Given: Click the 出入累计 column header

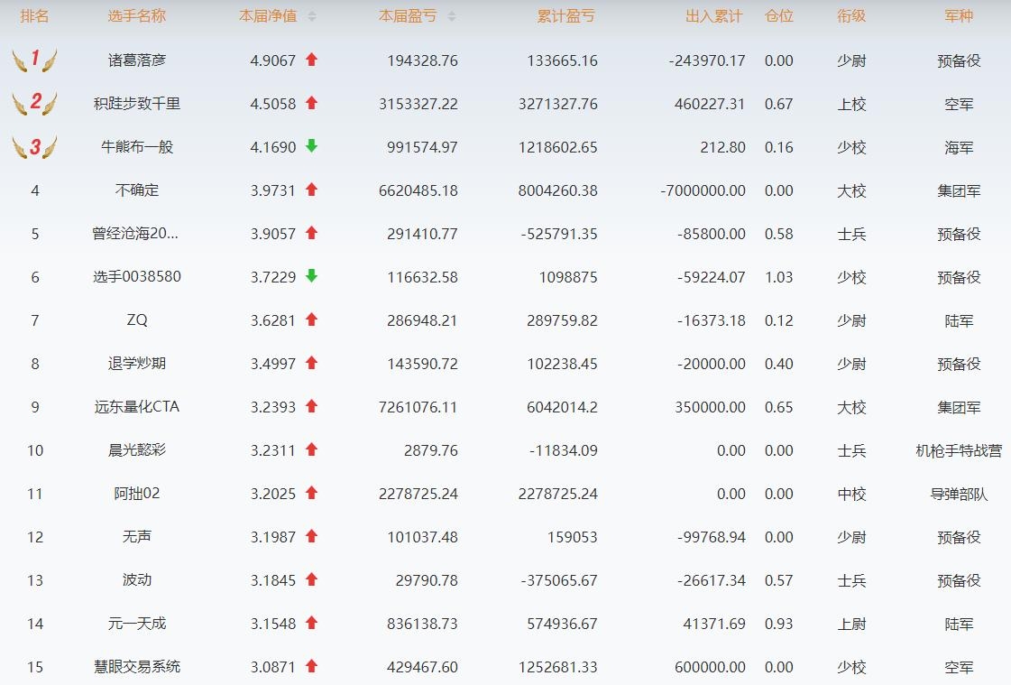Looking at the screenshot, I should click(713, 16).
